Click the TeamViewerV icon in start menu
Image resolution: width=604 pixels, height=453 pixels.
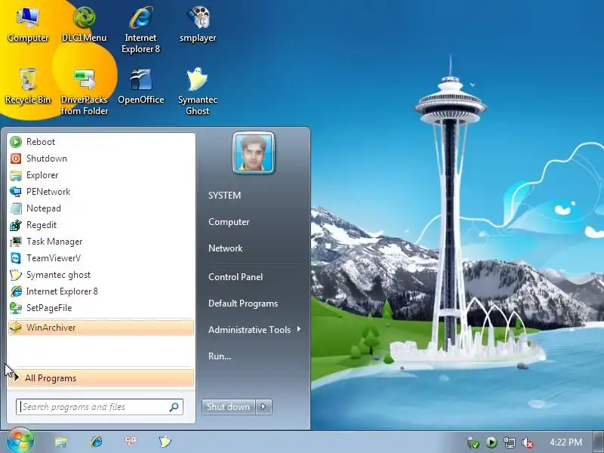click(16, 258)
